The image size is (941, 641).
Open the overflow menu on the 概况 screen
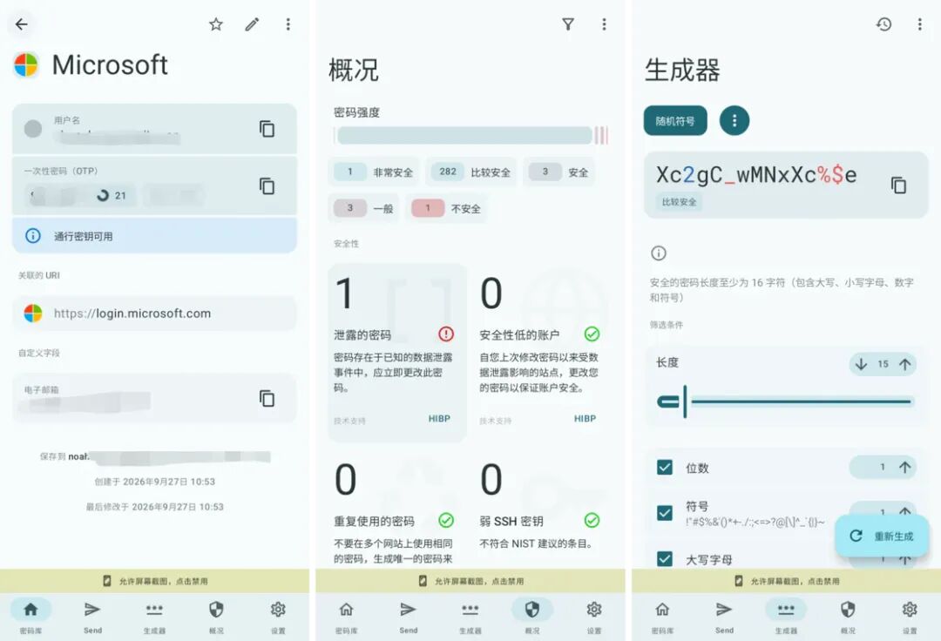(605, 24)
